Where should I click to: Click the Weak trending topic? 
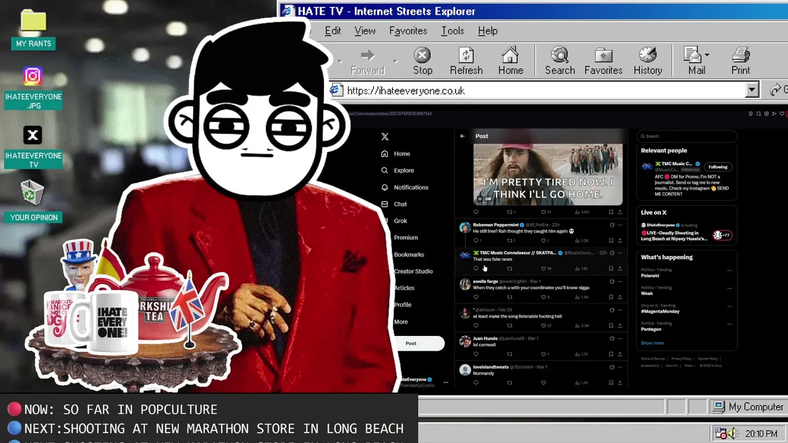pos(647,293)
